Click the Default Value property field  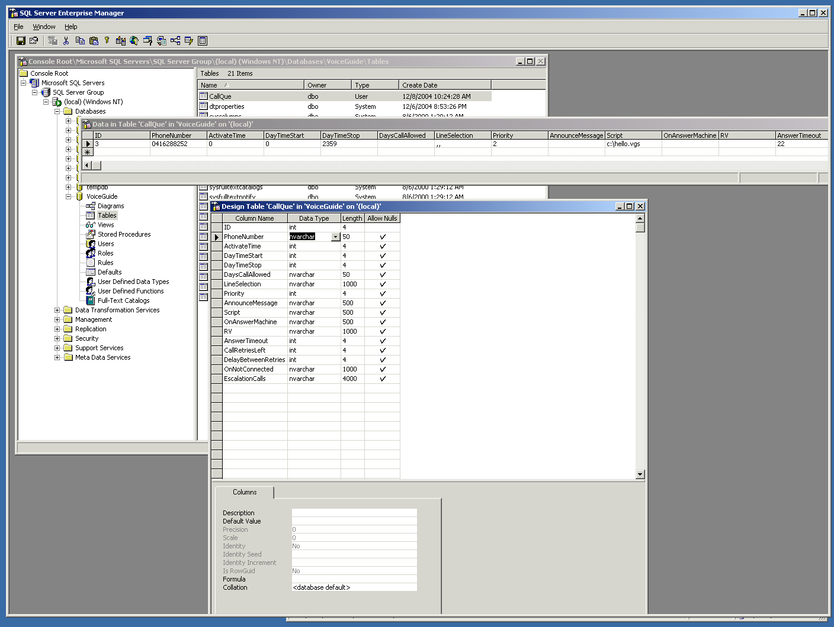coord(354,521)
